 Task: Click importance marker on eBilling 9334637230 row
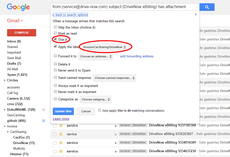pos(116,151)
